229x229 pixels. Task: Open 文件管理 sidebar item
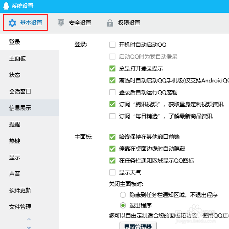pos(29,207)
